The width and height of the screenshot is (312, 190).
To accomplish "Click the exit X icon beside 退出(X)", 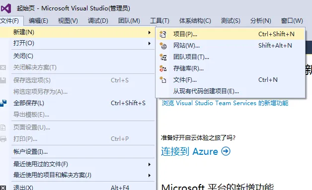I will coord(3,188).
